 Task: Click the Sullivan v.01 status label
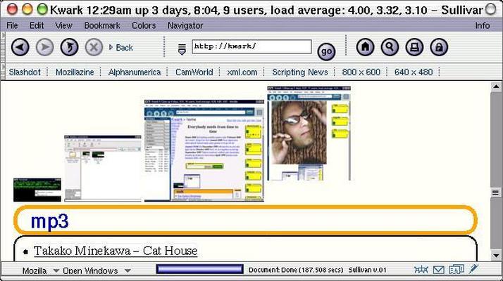point(367,270)
